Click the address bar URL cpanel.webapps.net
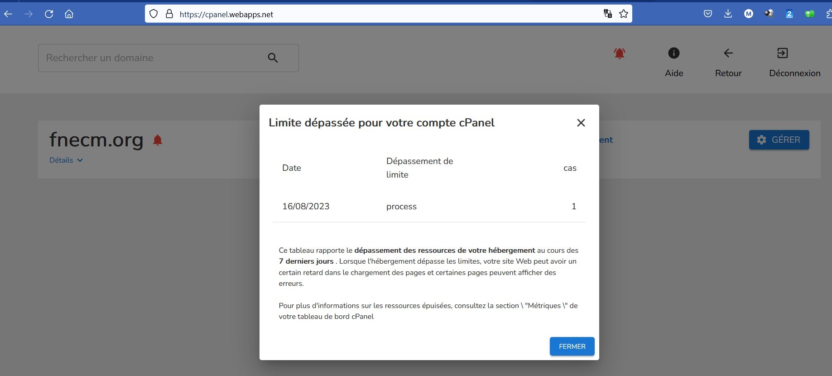The height and width of the screenshot is (376, 832). 226,14
